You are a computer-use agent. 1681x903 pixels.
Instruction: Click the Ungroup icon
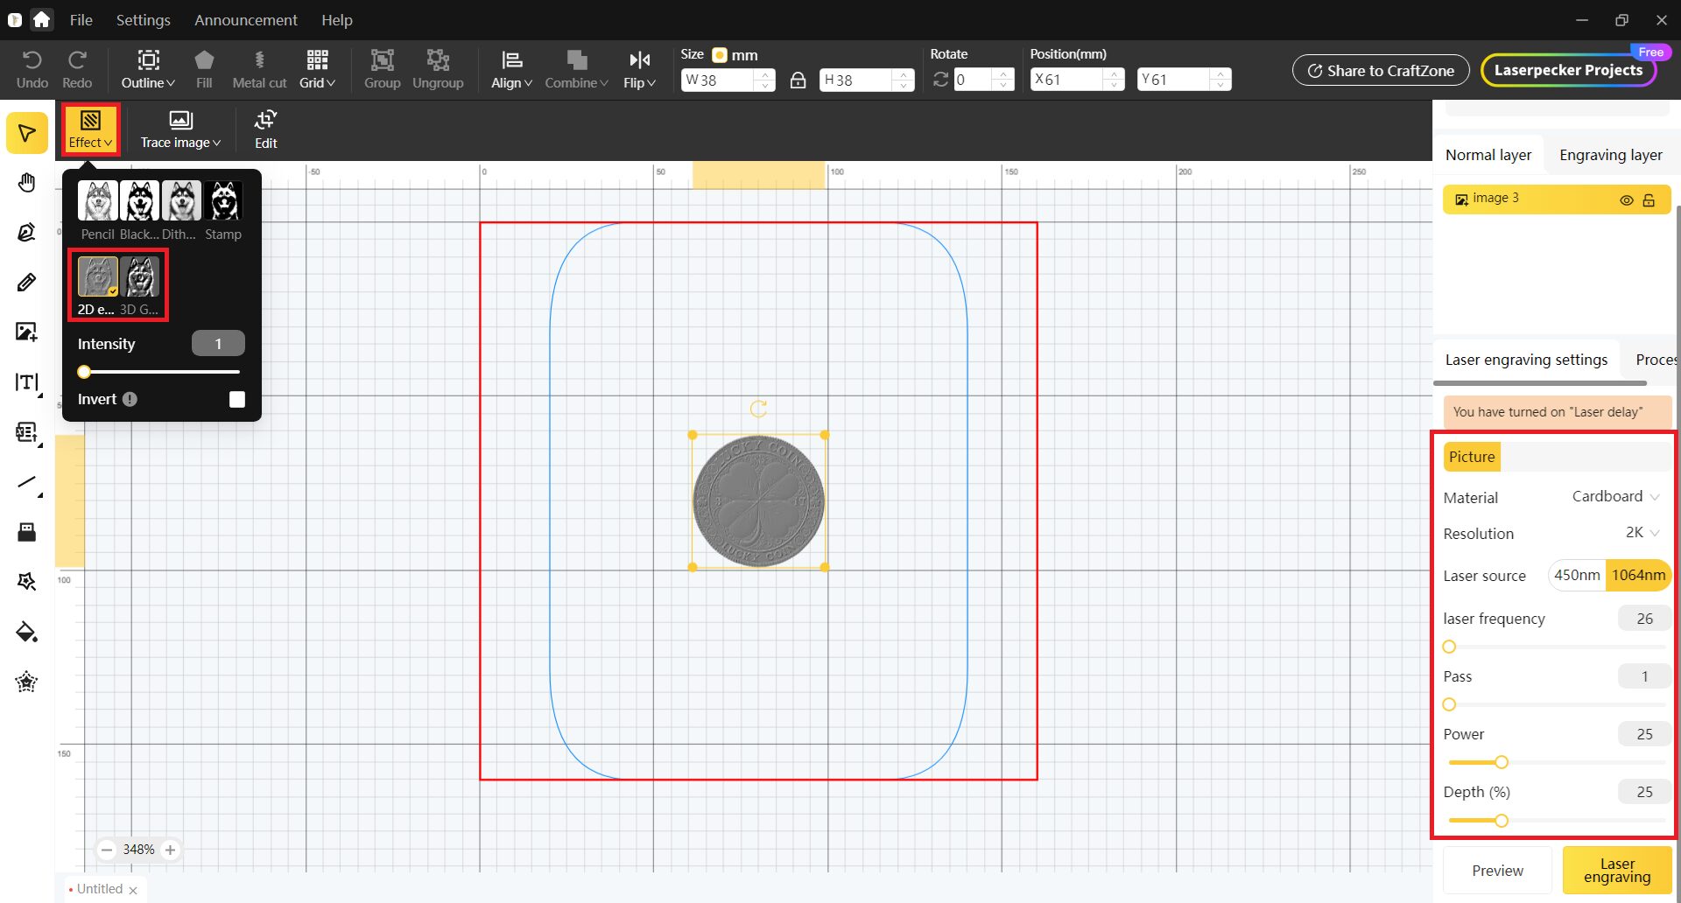point(438,60)
